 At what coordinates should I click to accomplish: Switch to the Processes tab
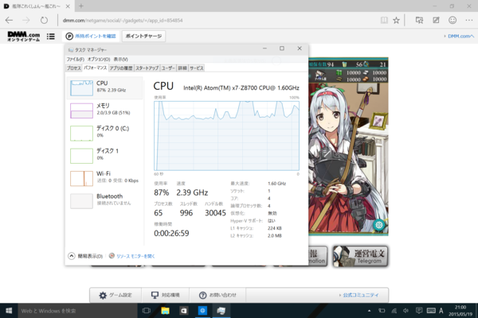(x=74, y=68)
